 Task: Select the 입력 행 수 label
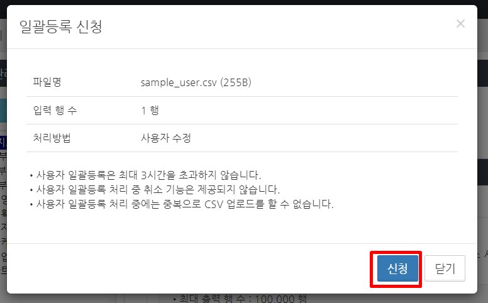55,110
